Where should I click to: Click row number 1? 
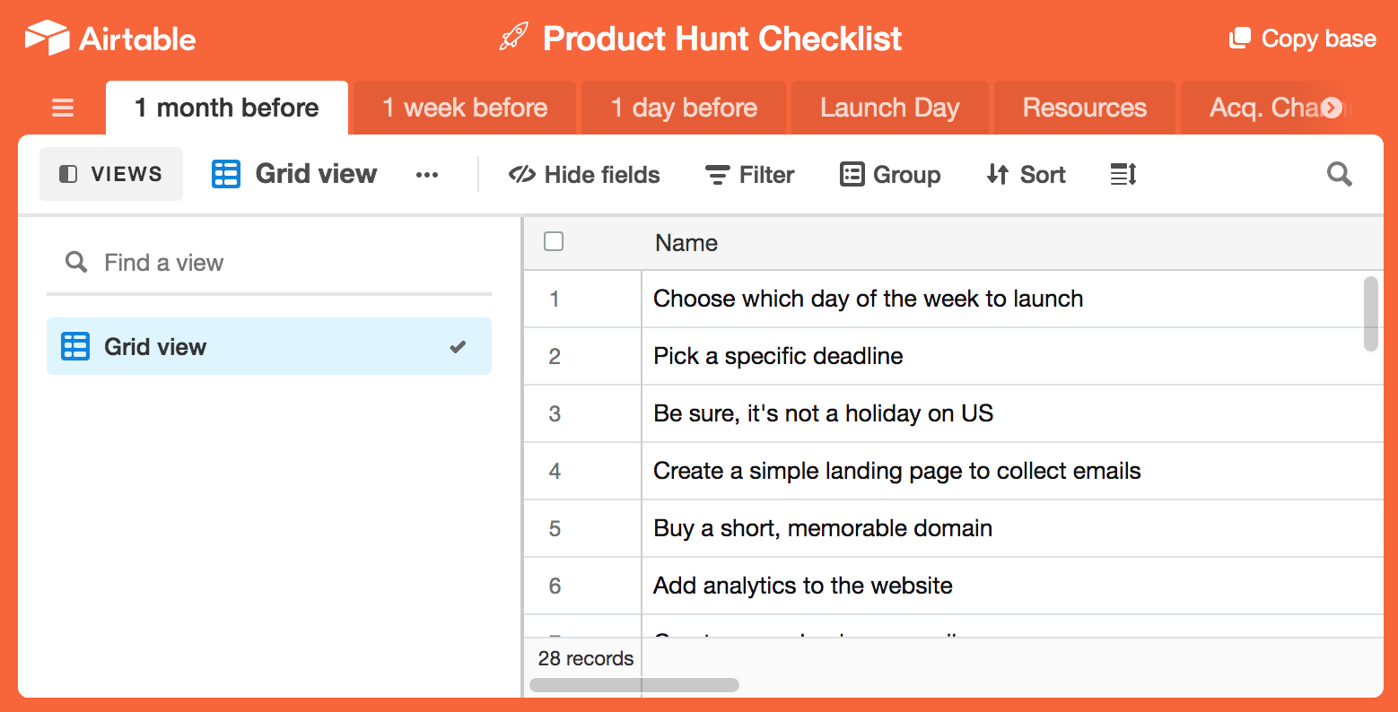click(555, 299)
